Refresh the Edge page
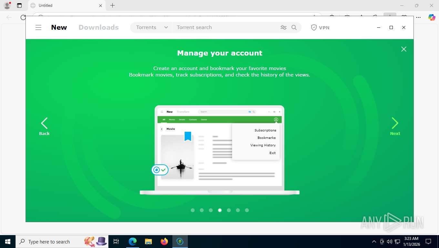The height and width of the screenshot is (248, 439). pyautogui.click(x=23, y=17)
